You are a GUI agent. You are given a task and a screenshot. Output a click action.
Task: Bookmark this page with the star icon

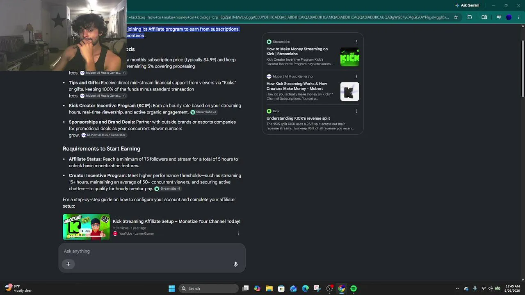click(x=456, y=17)
